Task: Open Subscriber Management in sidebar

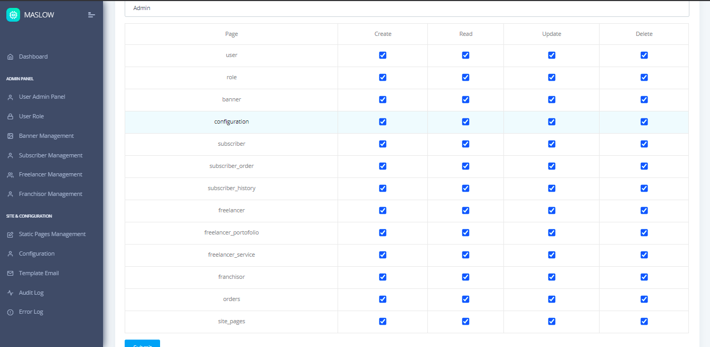Action: [51, 155]
